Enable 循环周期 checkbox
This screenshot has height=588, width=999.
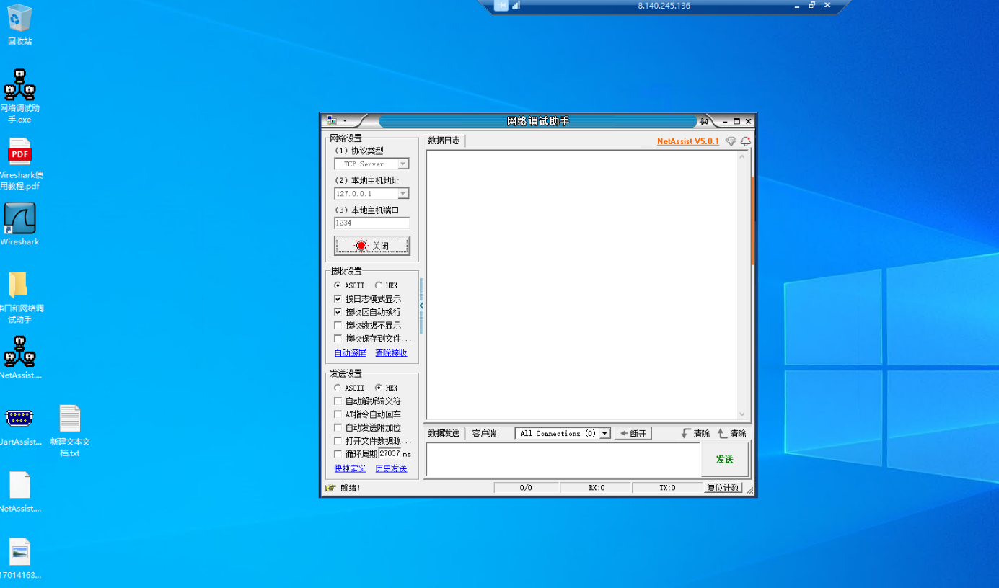(338, 454)
